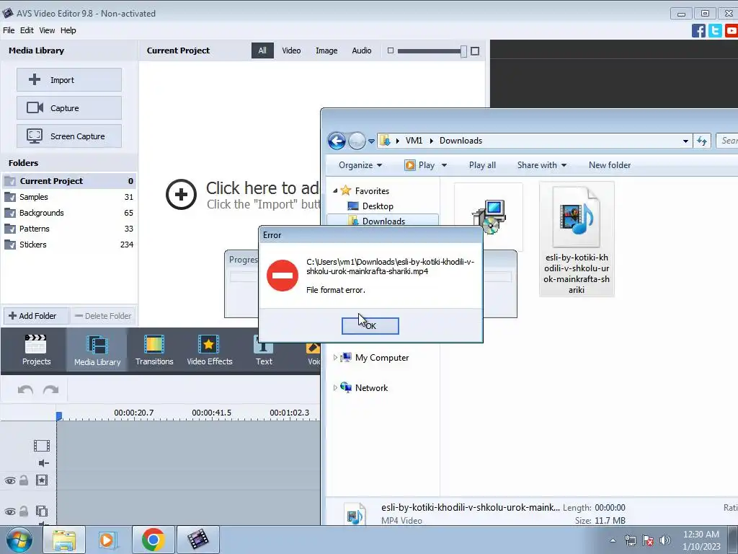Open the Projects section
This screenshot has height=554, width=738.
point(36,350)
